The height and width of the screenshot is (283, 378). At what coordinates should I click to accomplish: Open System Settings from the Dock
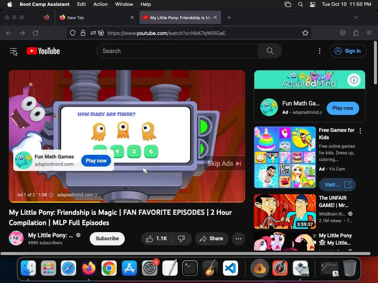point(150,268)
